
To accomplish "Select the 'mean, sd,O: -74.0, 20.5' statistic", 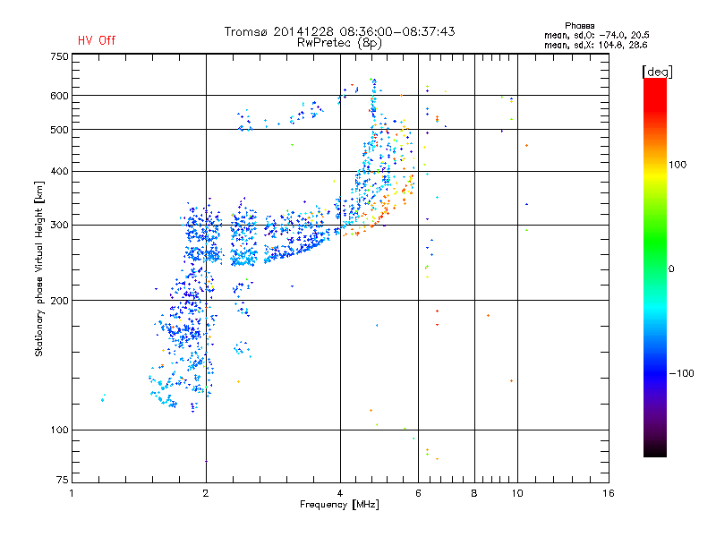I will (596, 35).
